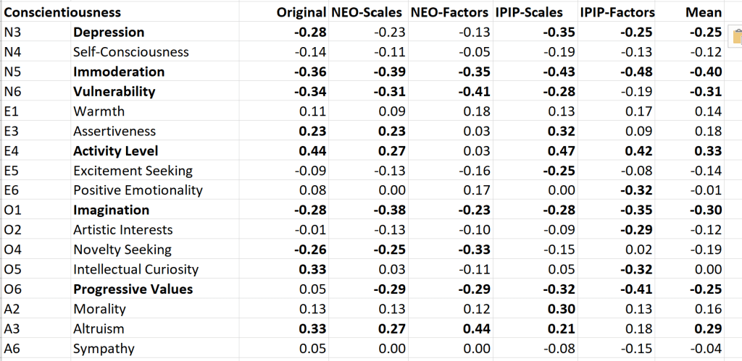Select the Conscientiousness header cell
The height and width of the screenshot is (361, 742).
click(x=62, y=12)
